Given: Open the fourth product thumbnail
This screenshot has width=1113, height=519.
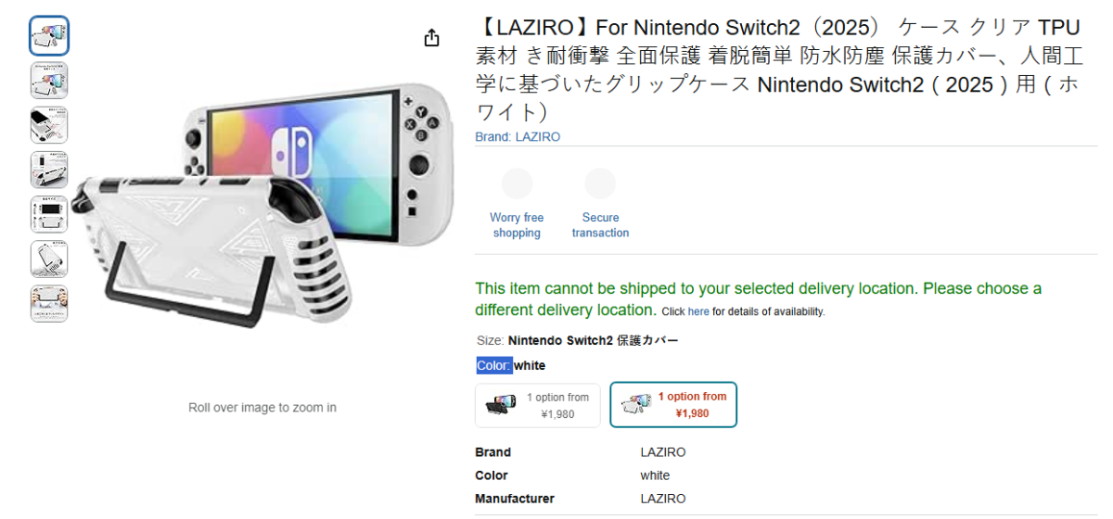Looking at the screenshot, I should [49, 170].
